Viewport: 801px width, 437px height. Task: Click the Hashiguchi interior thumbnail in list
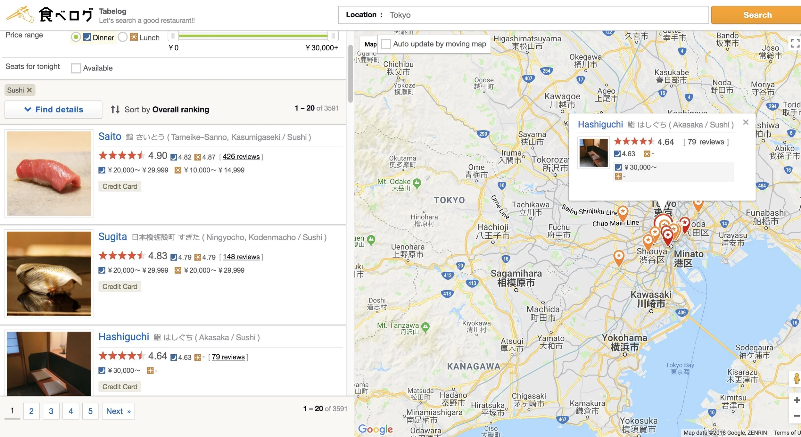coord(49,364)
